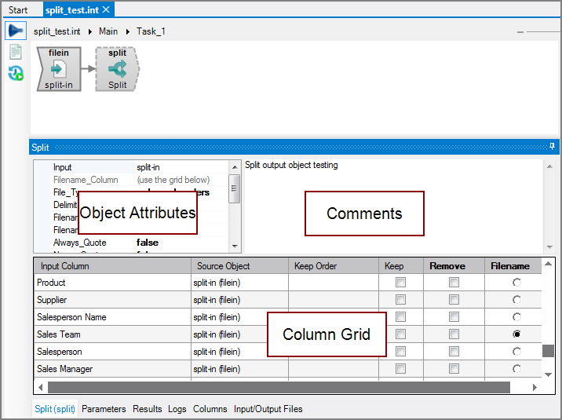Viewport: 562px width, 420px height.
Task: Click the document page icon in sidebar
Action: 15,53
